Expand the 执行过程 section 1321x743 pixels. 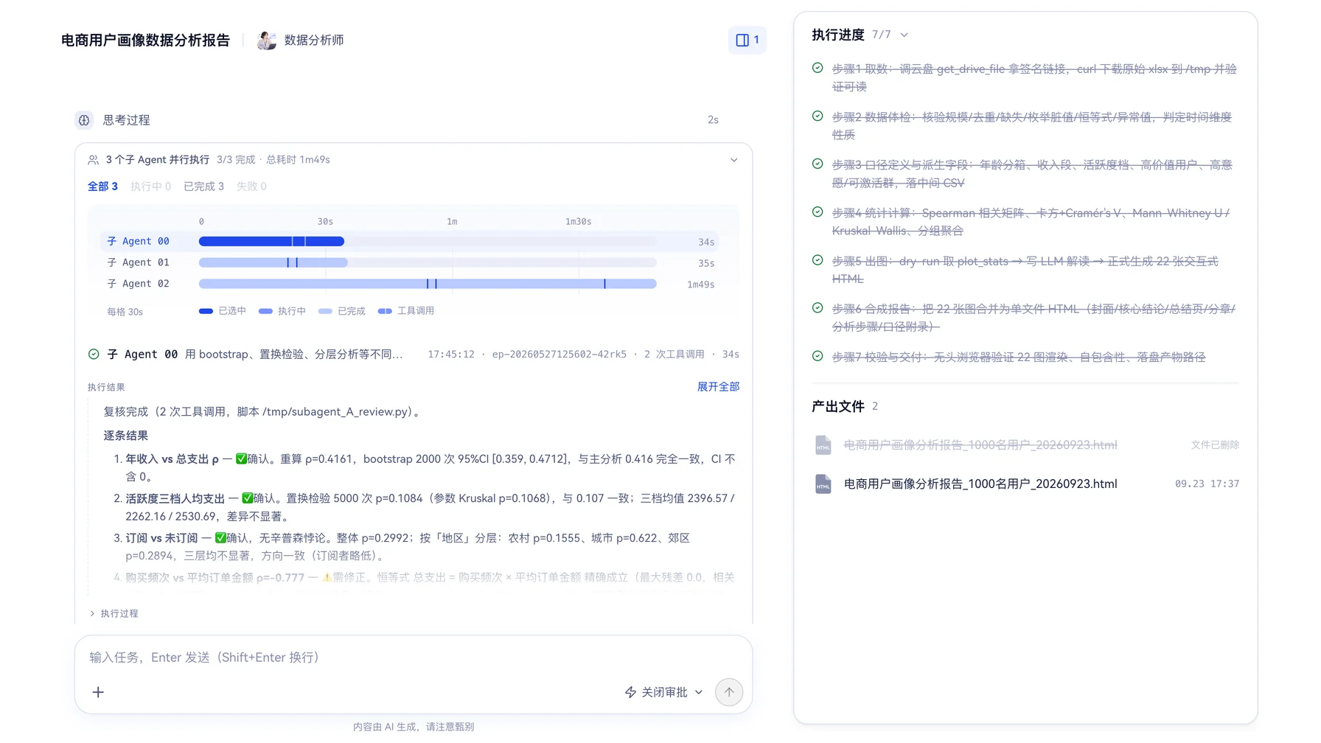coord(114,613)
